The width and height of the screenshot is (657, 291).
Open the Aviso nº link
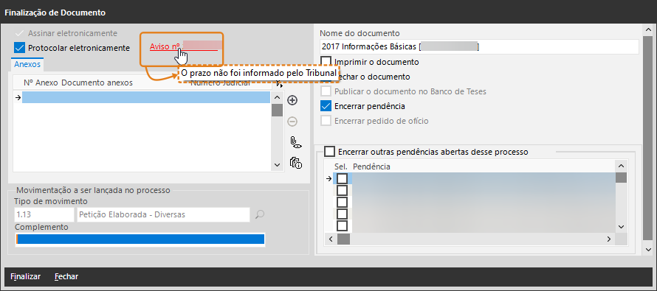[184, 47]
